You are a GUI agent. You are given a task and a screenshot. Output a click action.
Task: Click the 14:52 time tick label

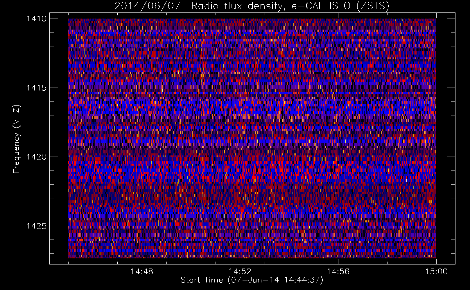[240, 272]
